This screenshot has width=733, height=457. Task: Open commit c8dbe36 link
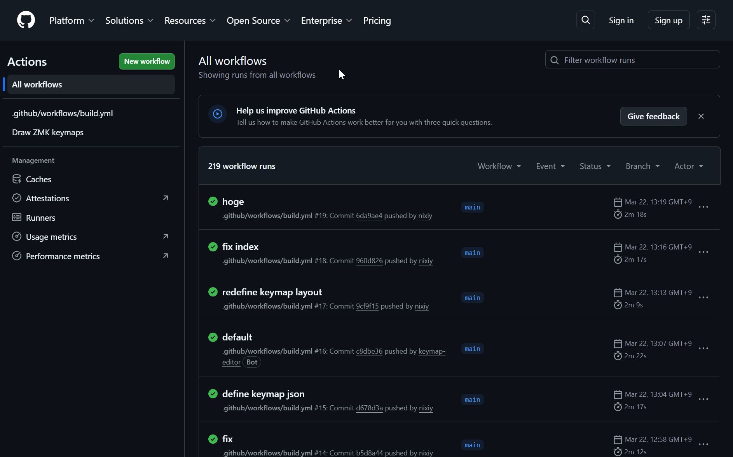369,351
